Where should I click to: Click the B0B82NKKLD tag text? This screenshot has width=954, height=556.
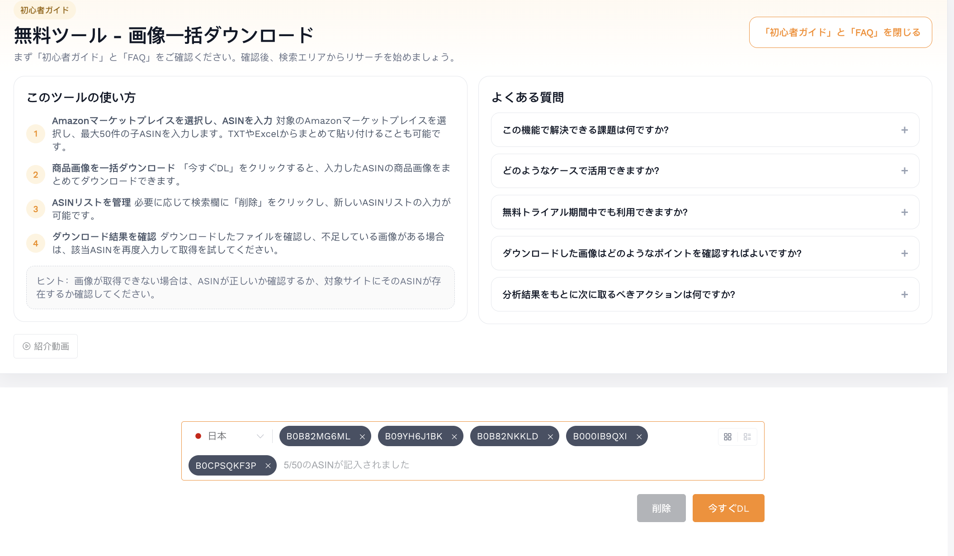(x=507, y=436)
